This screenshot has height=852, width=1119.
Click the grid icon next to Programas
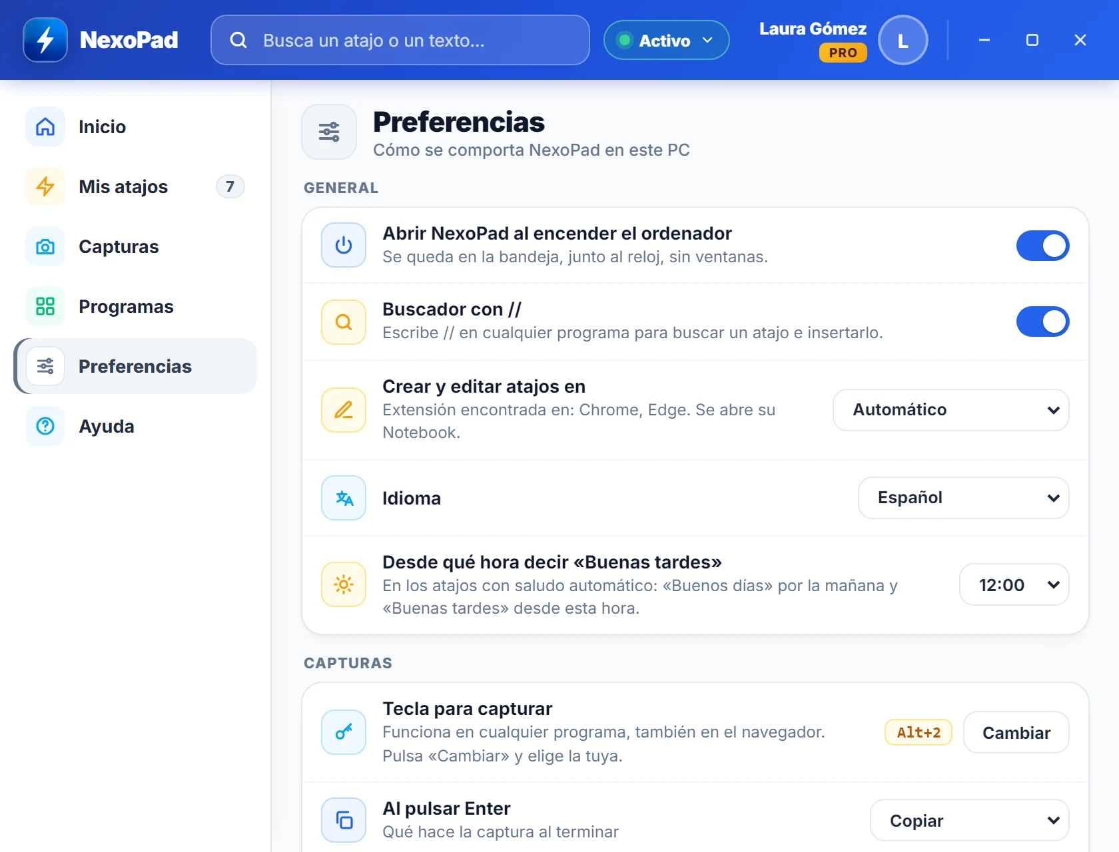(x=45, y=306)
